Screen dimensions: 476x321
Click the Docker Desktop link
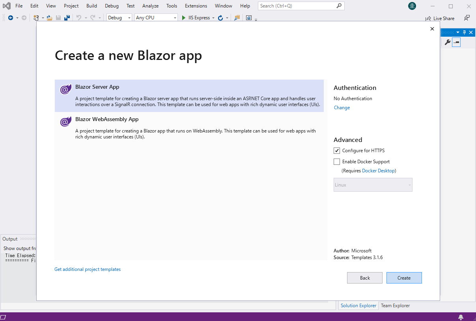click(378, 170)
